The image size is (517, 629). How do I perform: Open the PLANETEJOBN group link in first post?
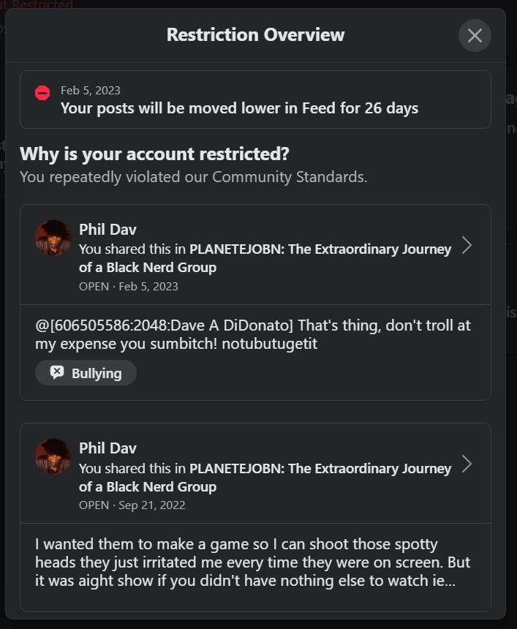[x=320, y=249]
